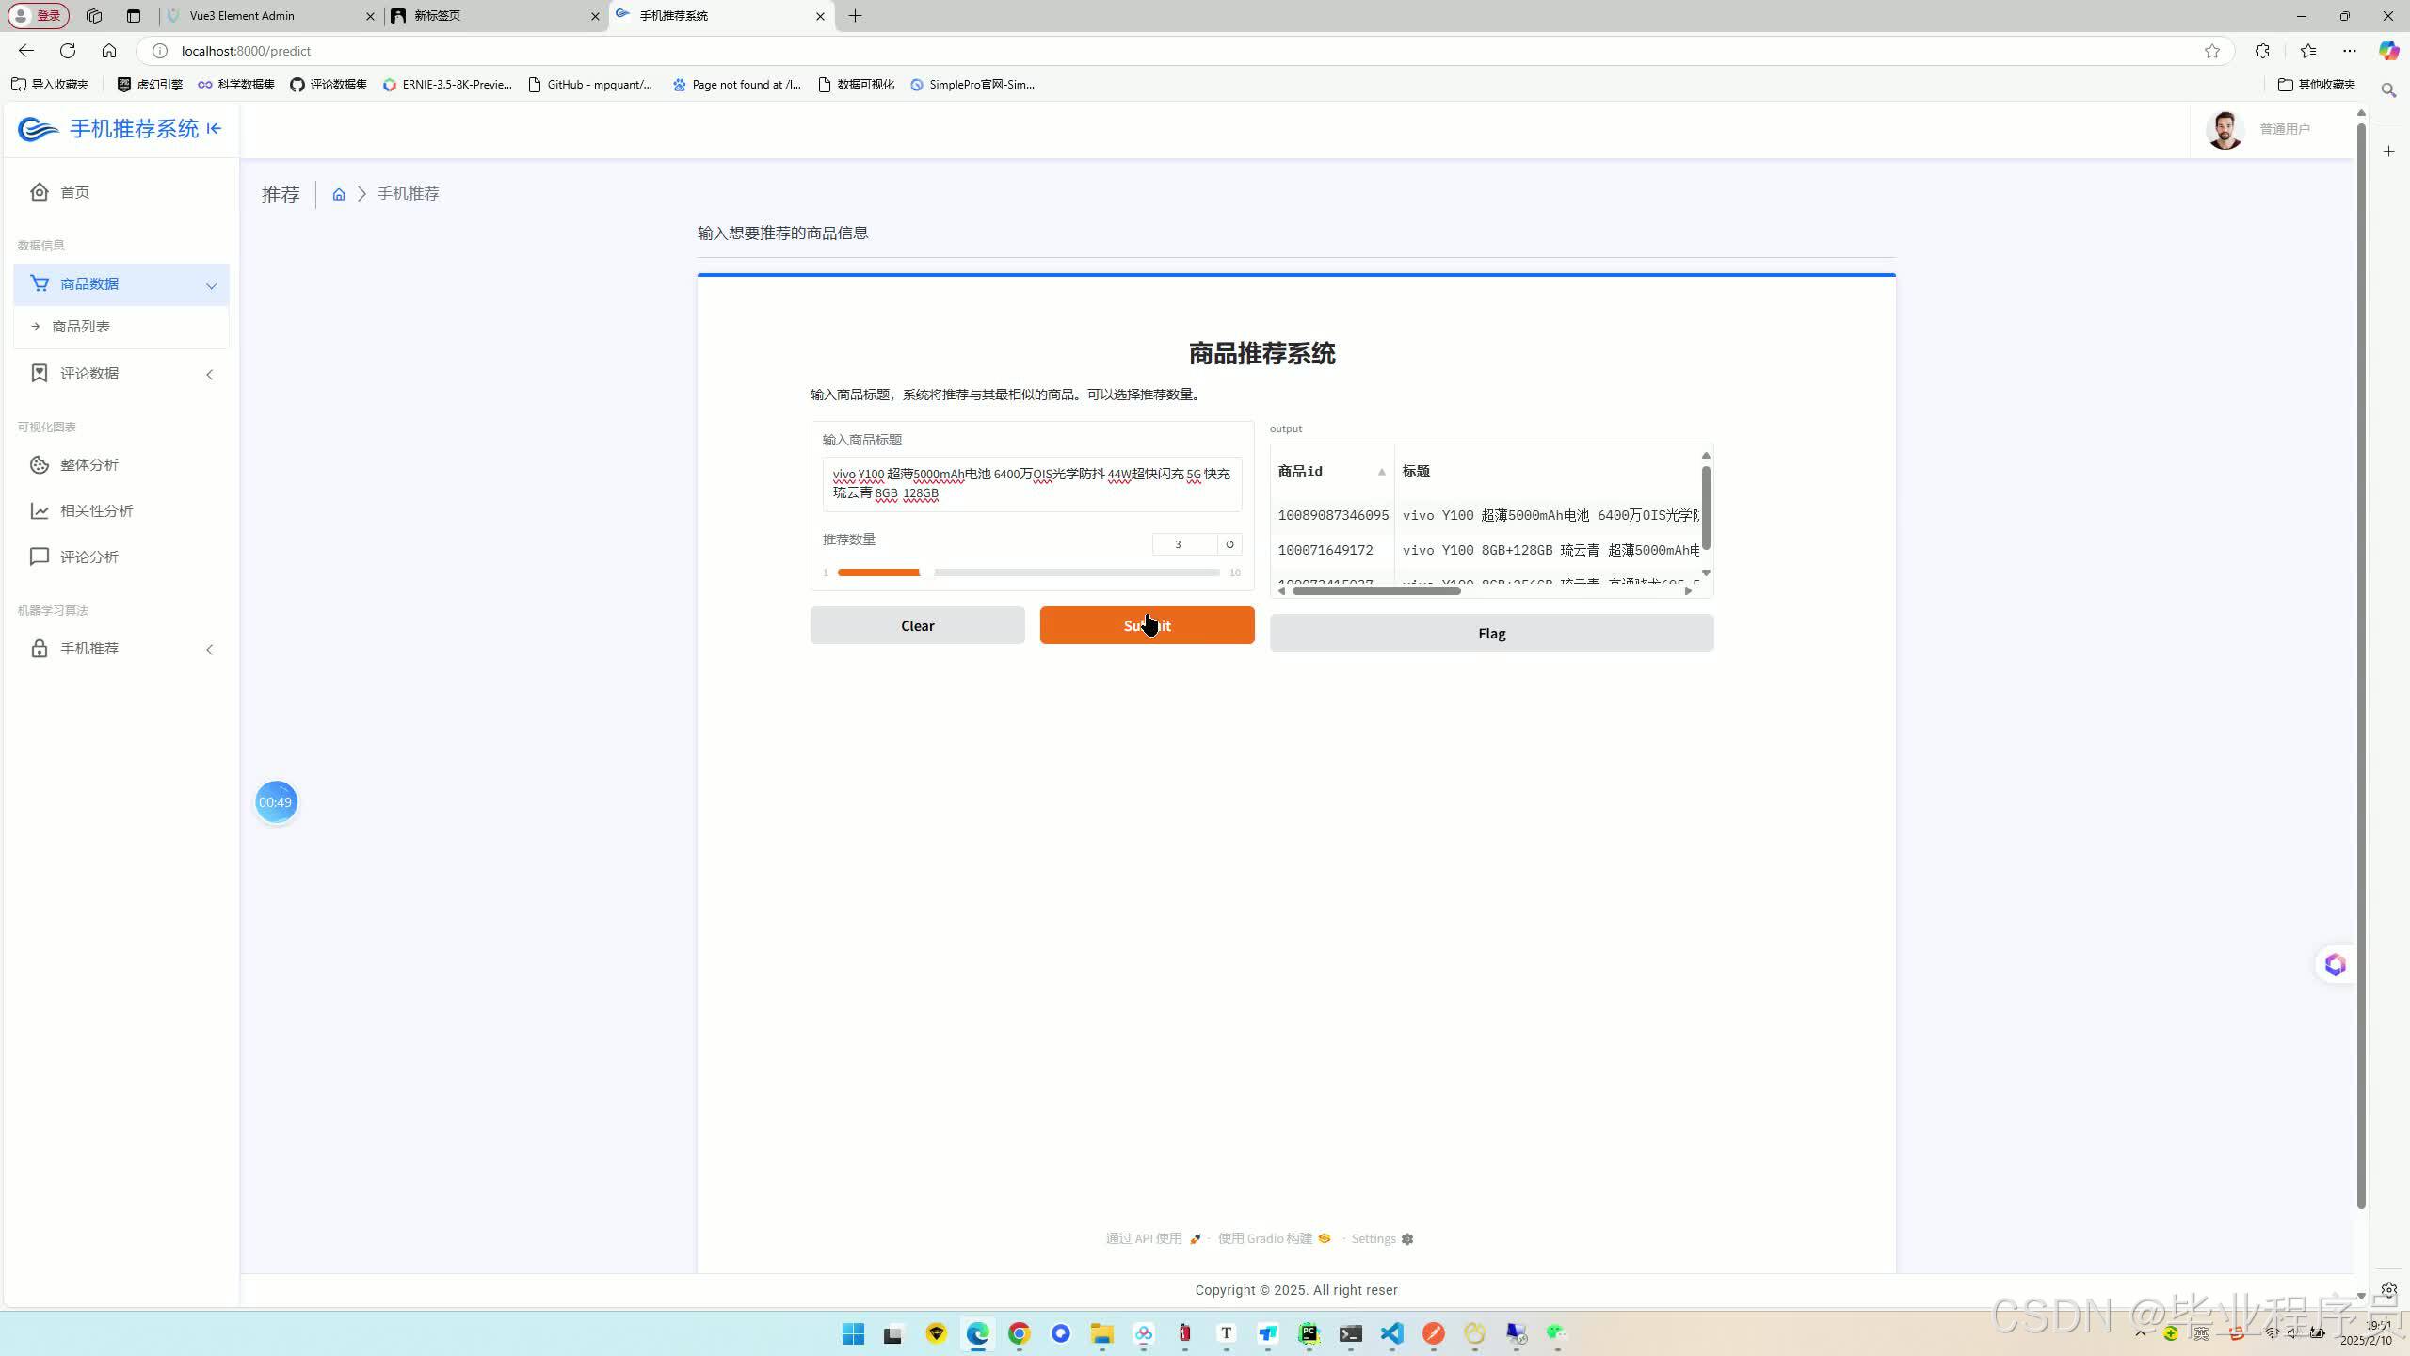This screenshot has width=2410, height=1356.
Task: Click the user avatar in the top right
Action: click(2225, 130)
